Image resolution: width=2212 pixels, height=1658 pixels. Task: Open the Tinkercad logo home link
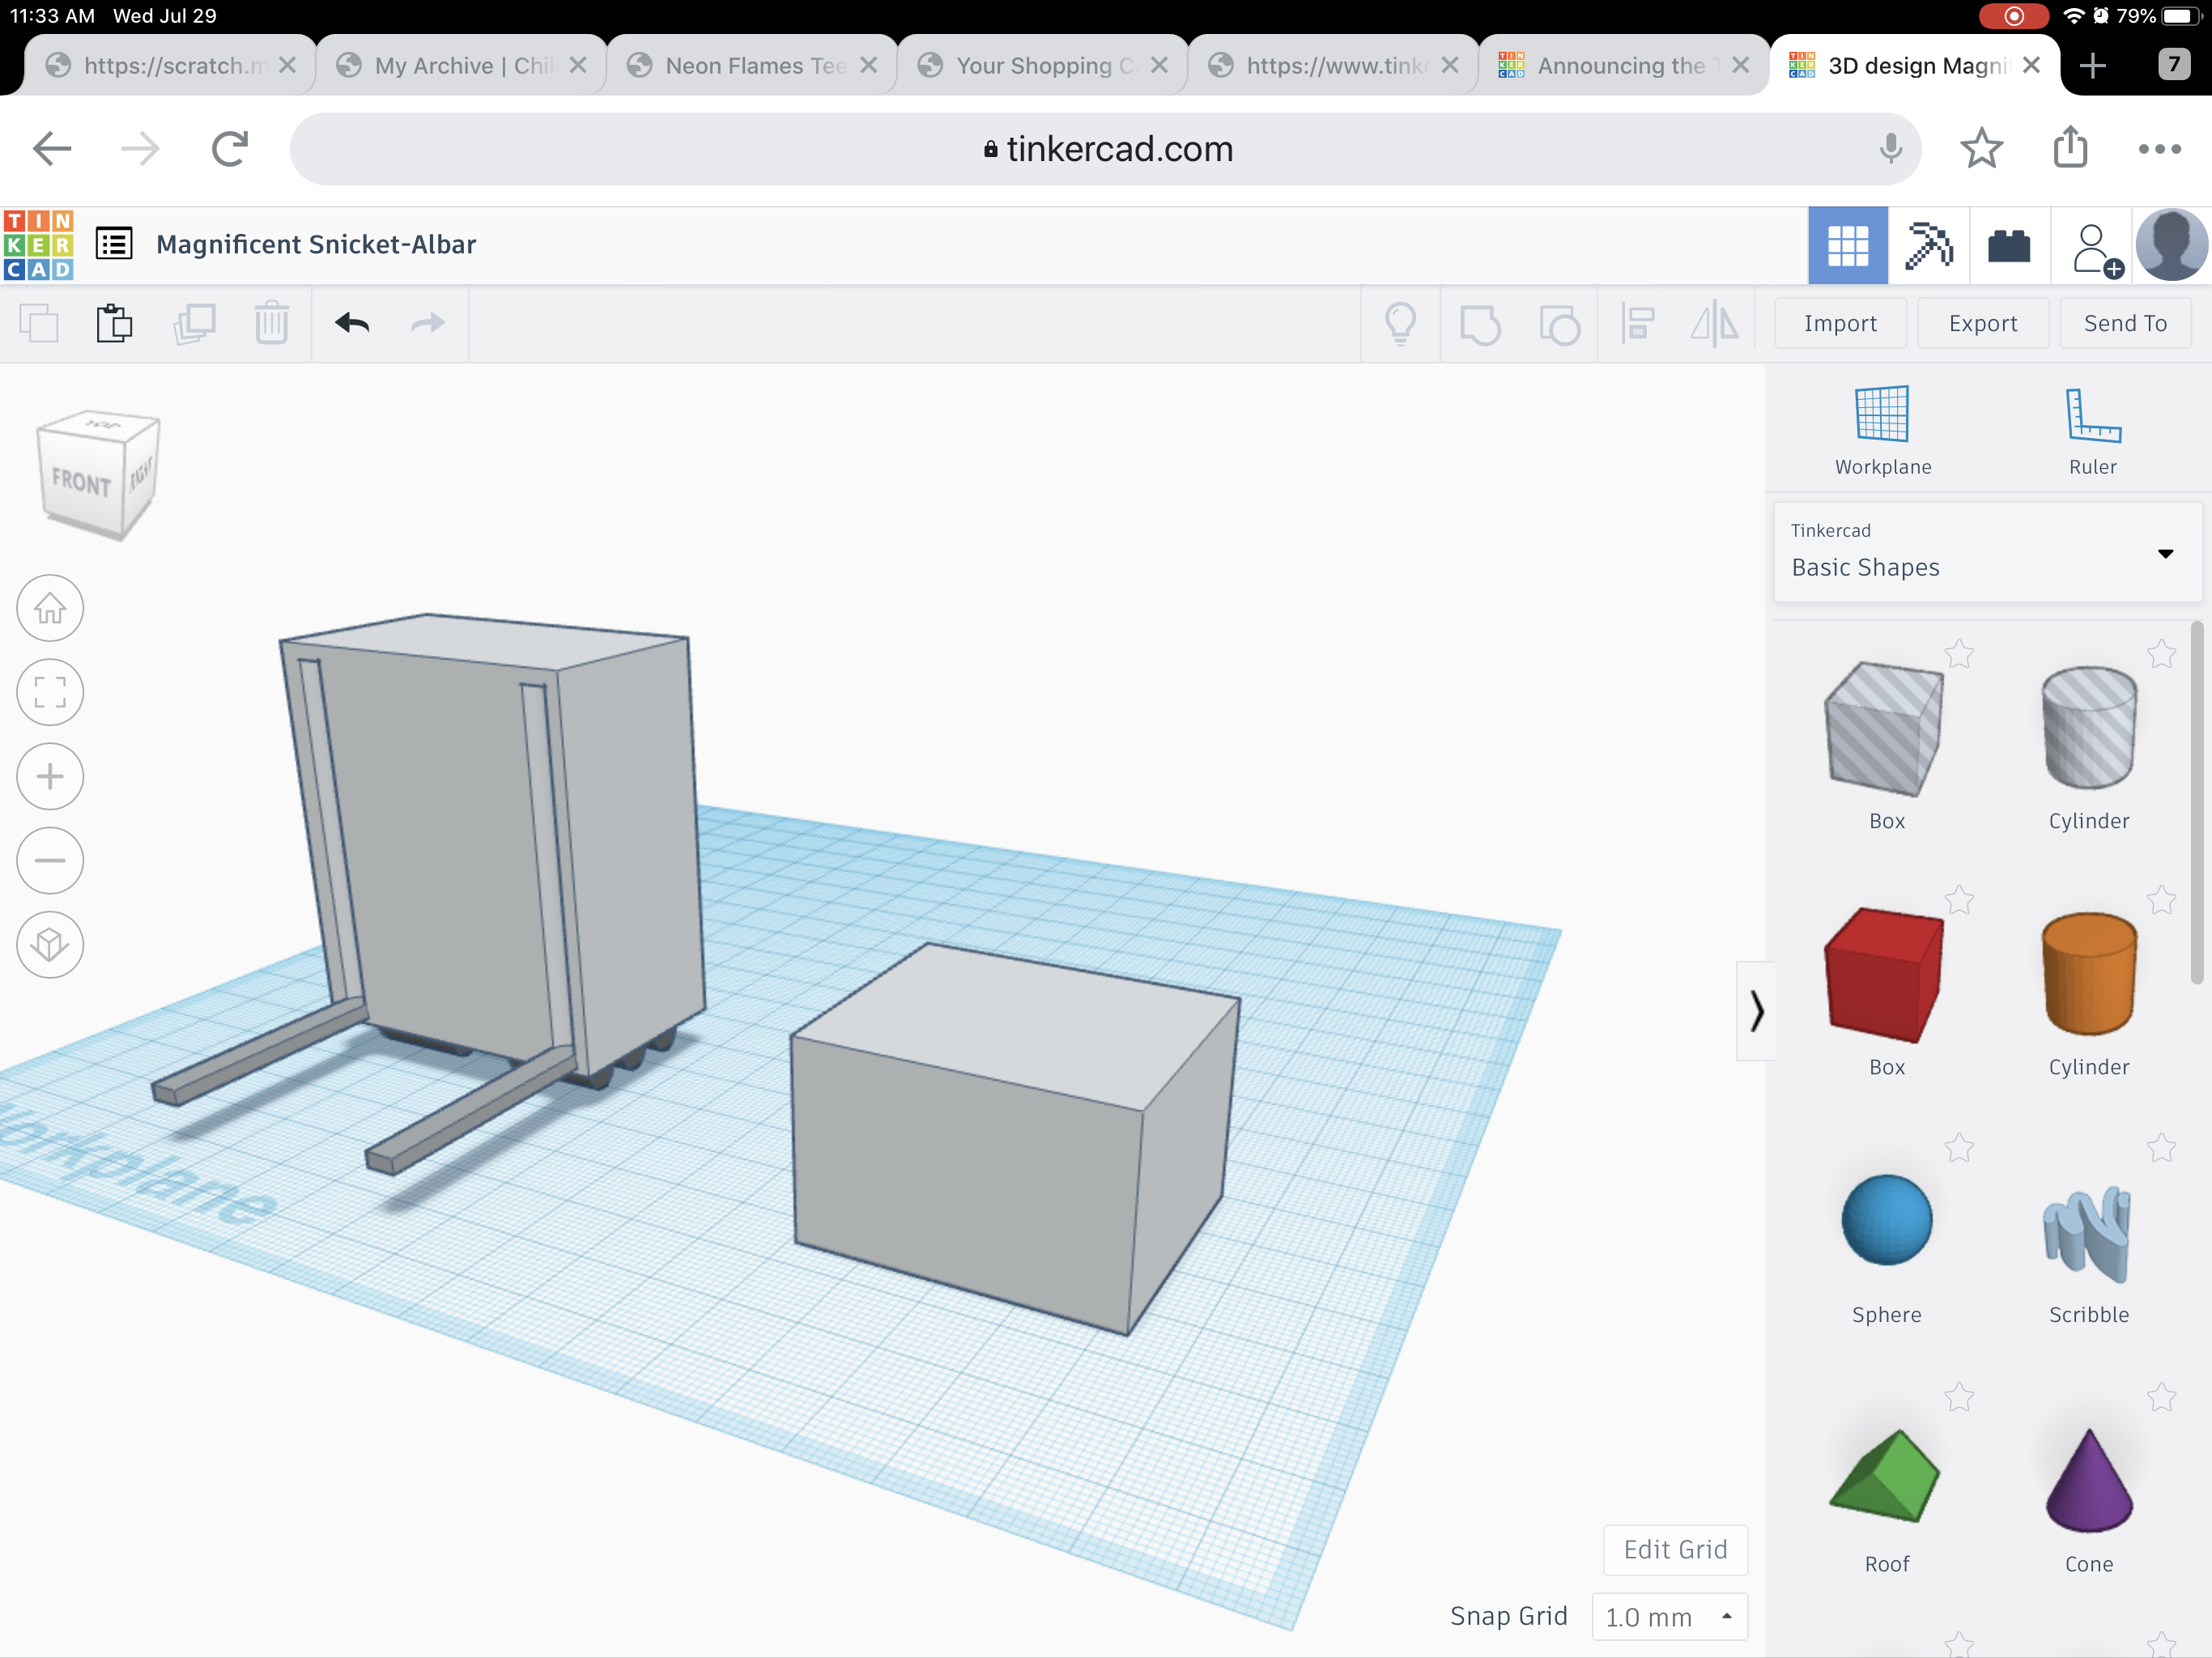(x=39, y=245)
